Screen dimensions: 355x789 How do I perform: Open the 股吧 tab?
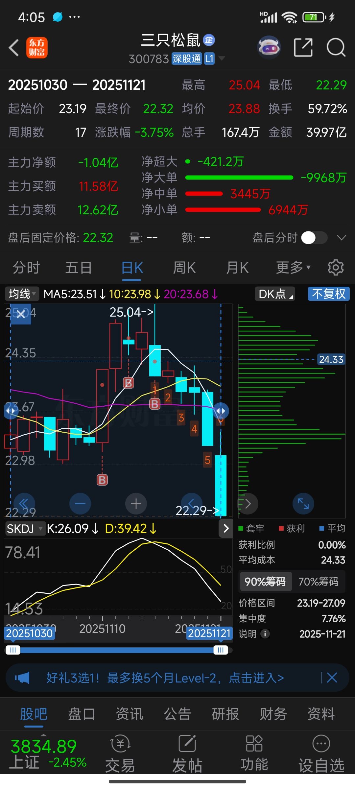34,714
